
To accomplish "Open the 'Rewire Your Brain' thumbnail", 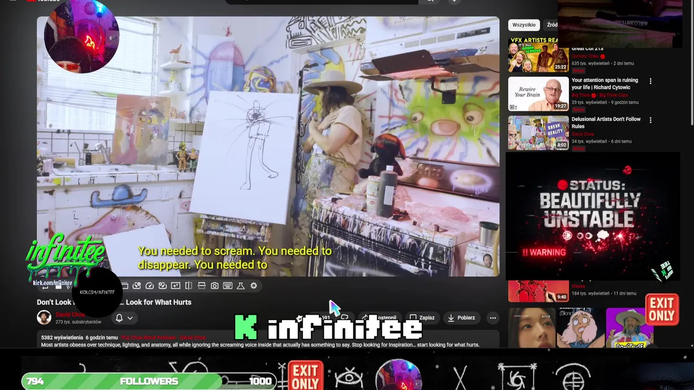I will tap(538, 94).
